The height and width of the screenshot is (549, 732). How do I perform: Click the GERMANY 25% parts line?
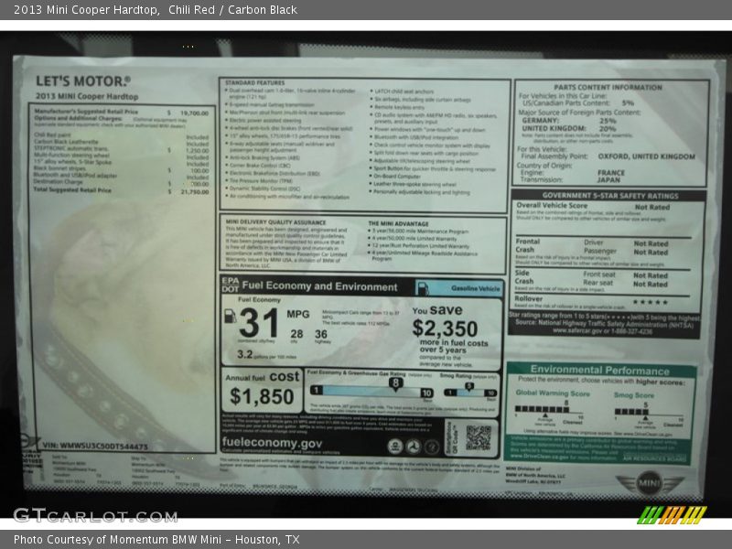coord(569,121)
